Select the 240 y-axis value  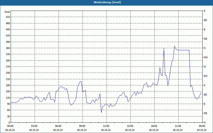point(8,73)
